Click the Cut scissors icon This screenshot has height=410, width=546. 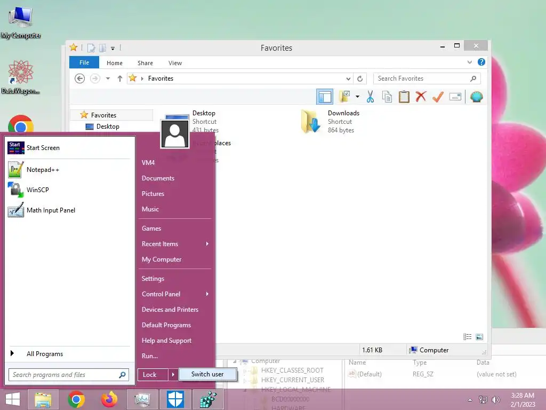pos(370,97)
